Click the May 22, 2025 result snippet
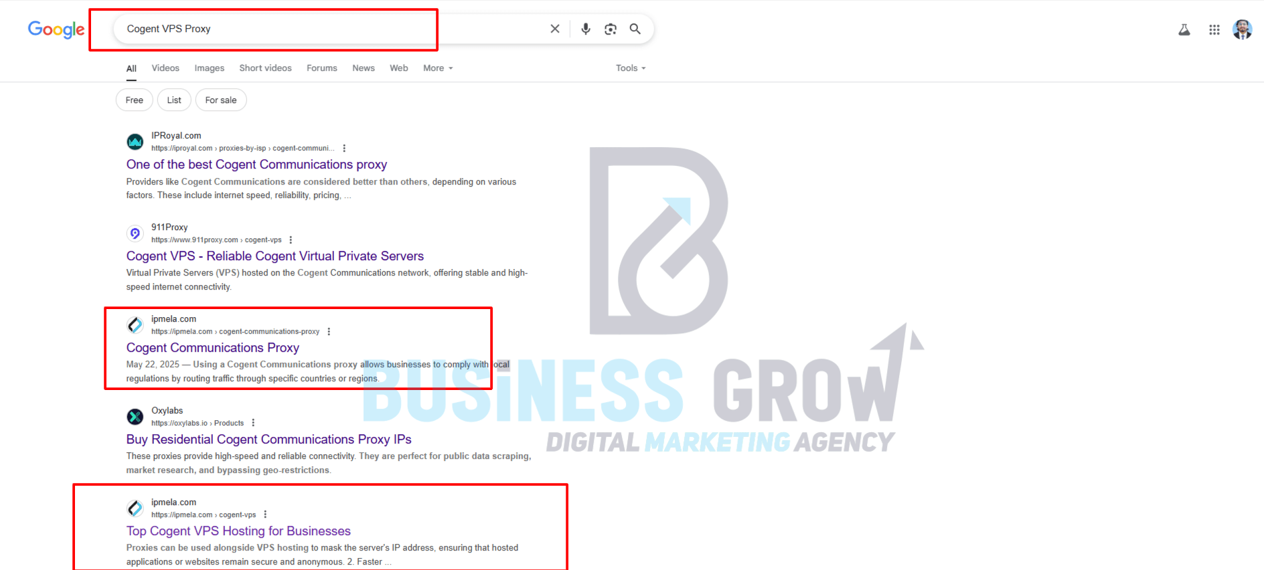The height and width of the screenshot is (570, 1264). coord(318,371)
